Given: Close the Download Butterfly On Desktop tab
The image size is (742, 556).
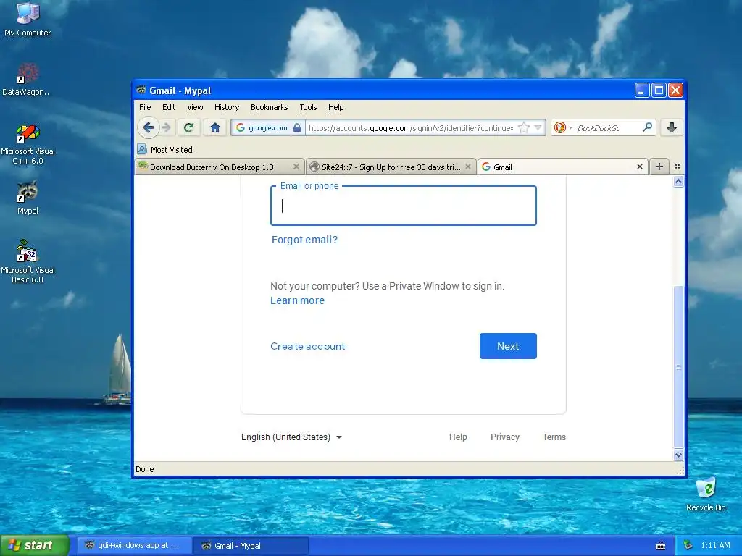Looking at the screenshot, I should pyautogui.click(x=296, y=167).
